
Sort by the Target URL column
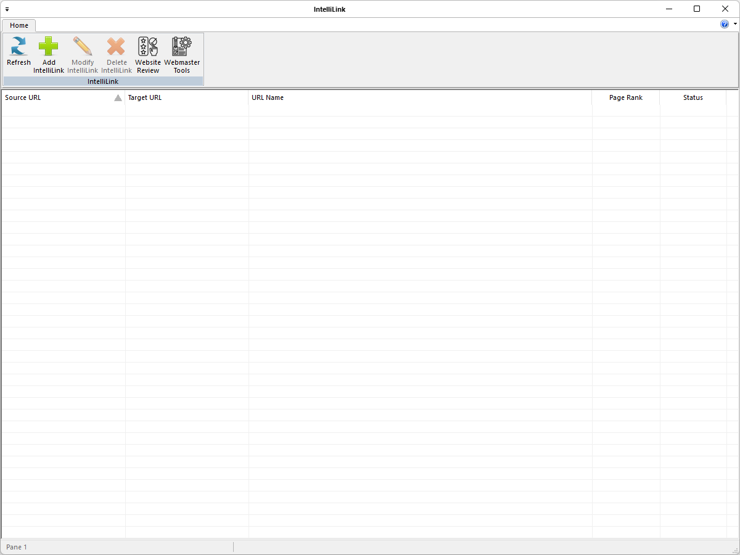click(x=145, y=97)
